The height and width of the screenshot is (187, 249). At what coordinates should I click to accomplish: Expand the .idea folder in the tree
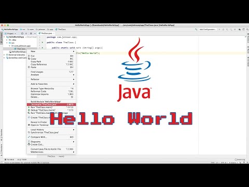click(x=7, y=40)
